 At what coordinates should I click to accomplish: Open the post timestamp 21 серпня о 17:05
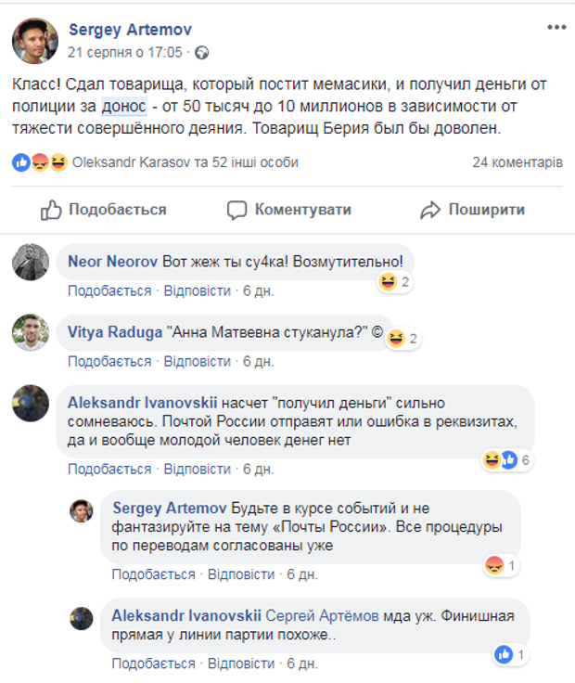click(x=127, y=52)
